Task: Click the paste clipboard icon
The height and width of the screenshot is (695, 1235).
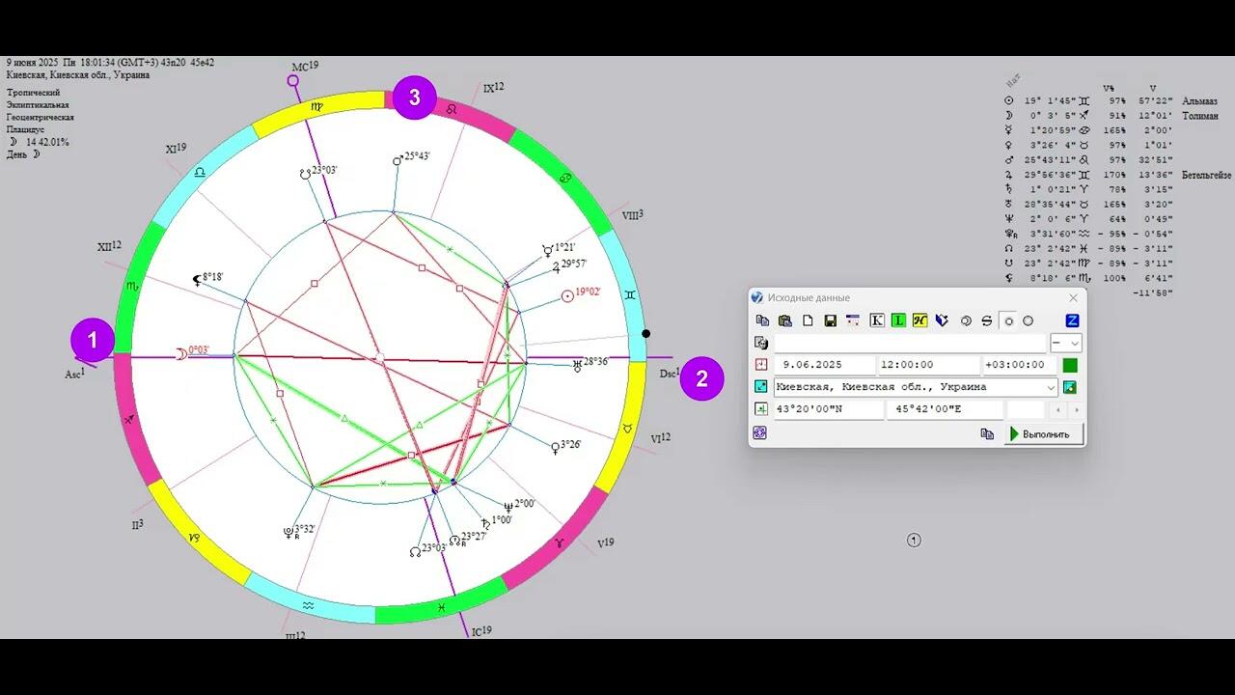Action: pos(784,320)
